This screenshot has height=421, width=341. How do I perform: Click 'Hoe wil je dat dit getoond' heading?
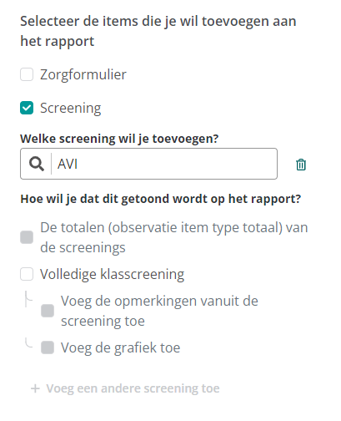pos(161,199)
